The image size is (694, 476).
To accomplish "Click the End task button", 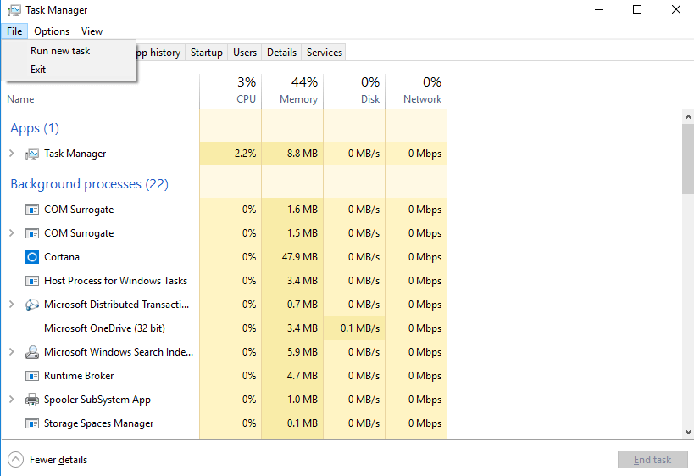I will (652, 460).
